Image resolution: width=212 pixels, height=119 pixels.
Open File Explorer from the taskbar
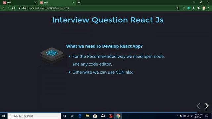click(87, 116)
